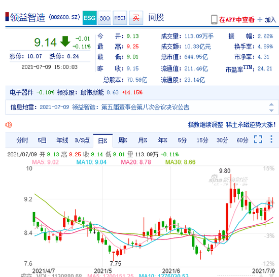Screen dimensions: 279x277
Task: Click the 振幅 value 2.62%
Action: tap(265, 37)
